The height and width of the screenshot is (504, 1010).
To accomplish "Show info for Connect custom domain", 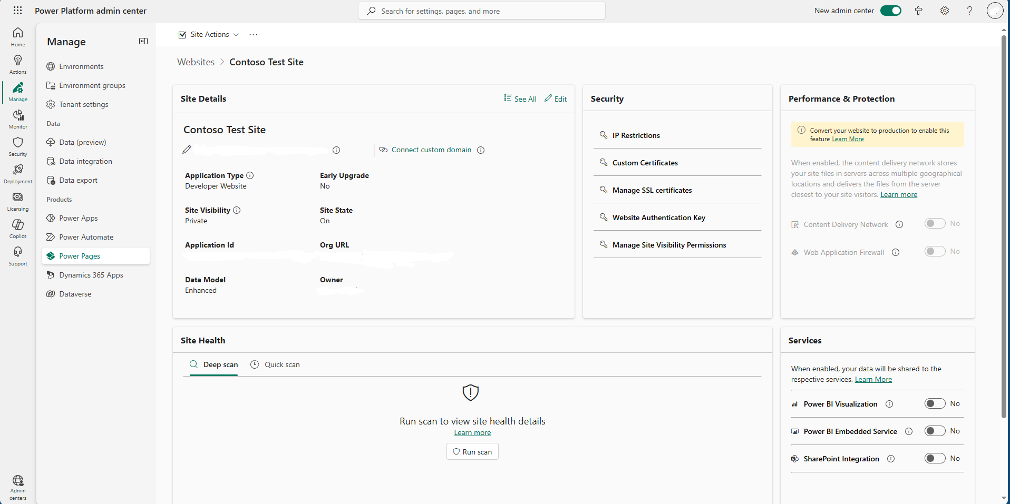I will click(481, 150).
